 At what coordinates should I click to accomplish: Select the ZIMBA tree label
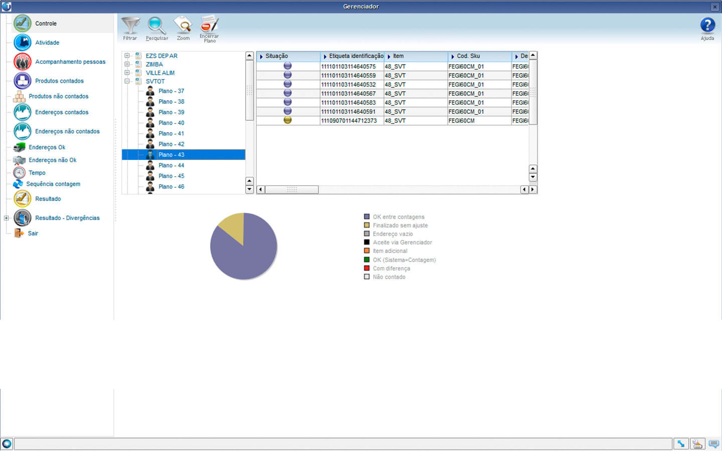coord(154,65)
